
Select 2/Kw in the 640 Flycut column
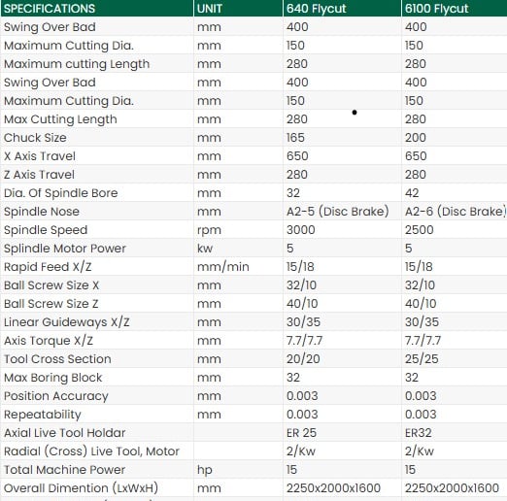[301, 451]
